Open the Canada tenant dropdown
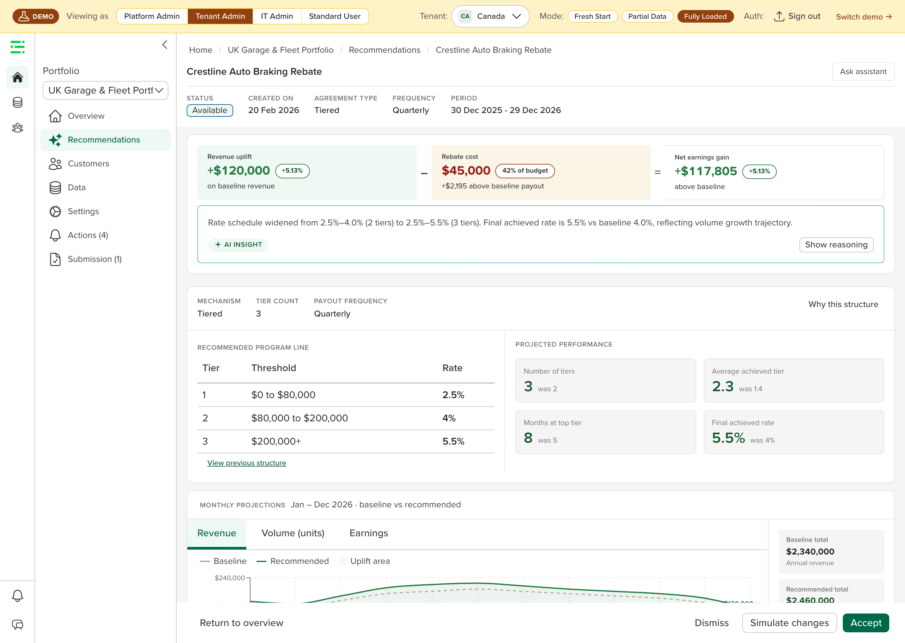The height and width of the screenshot is (643, 905). click(491, 16)
